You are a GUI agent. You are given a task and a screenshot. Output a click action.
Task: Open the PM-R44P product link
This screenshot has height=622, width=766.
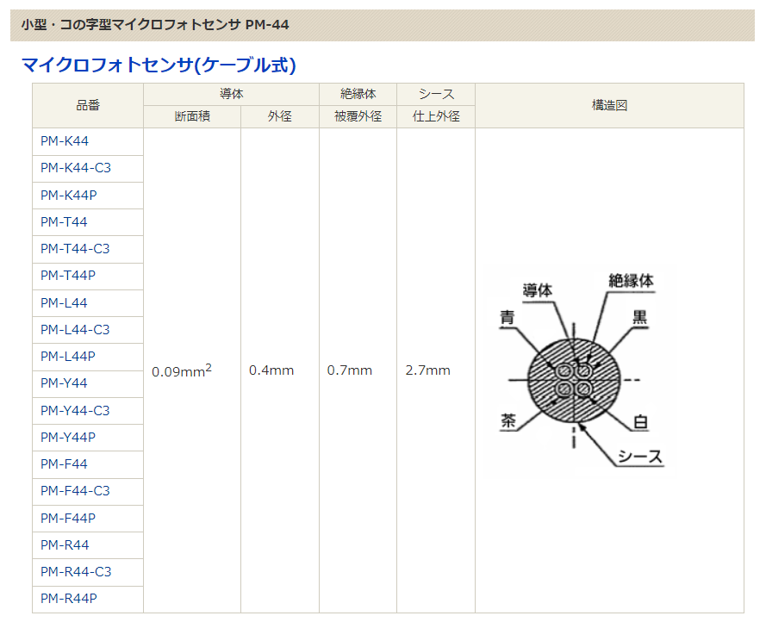[x=69, y=599]
